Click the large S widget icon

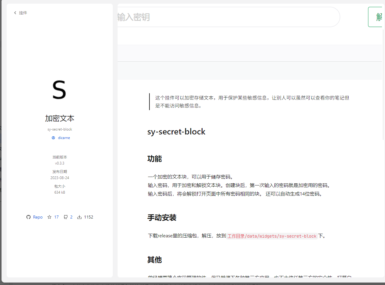pos(59,90)
